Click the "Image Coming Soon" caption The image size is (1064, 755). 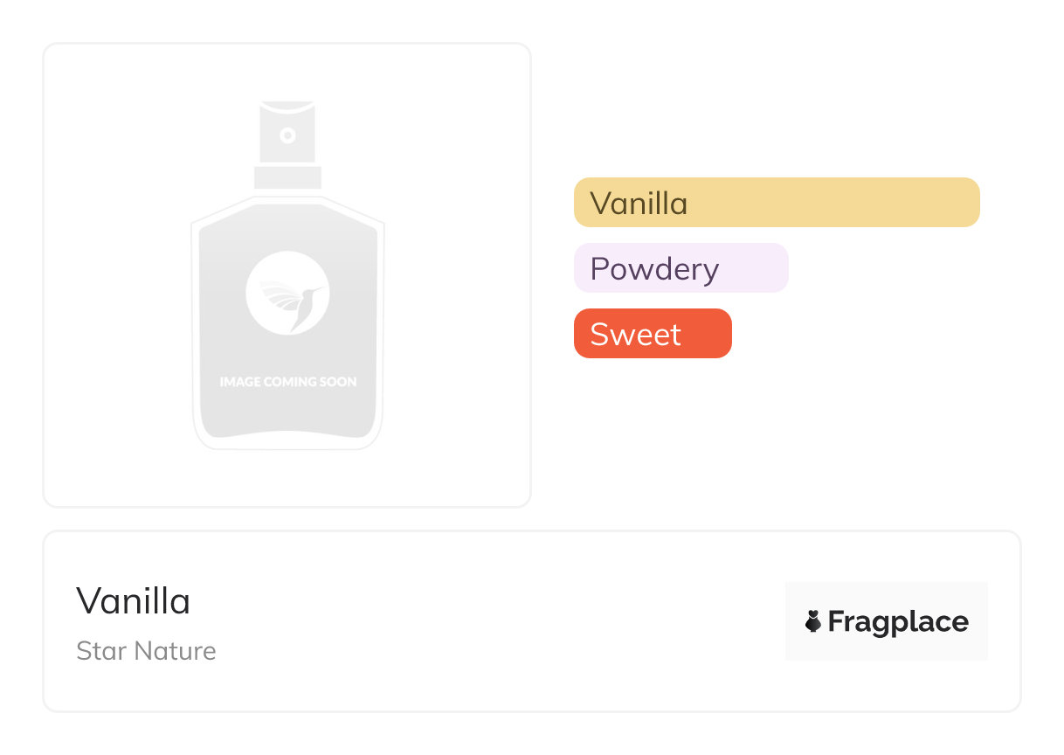(x=287, y=382)
